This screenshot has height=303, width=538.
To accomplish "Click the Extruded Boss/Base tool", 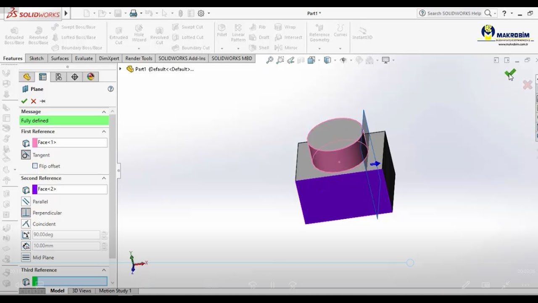I will [x=14, y=36].
